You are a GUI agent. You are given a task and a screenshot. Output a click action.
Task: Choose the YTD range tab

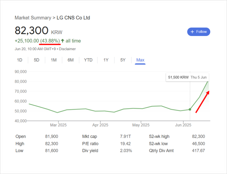click(x=88, y=60)
